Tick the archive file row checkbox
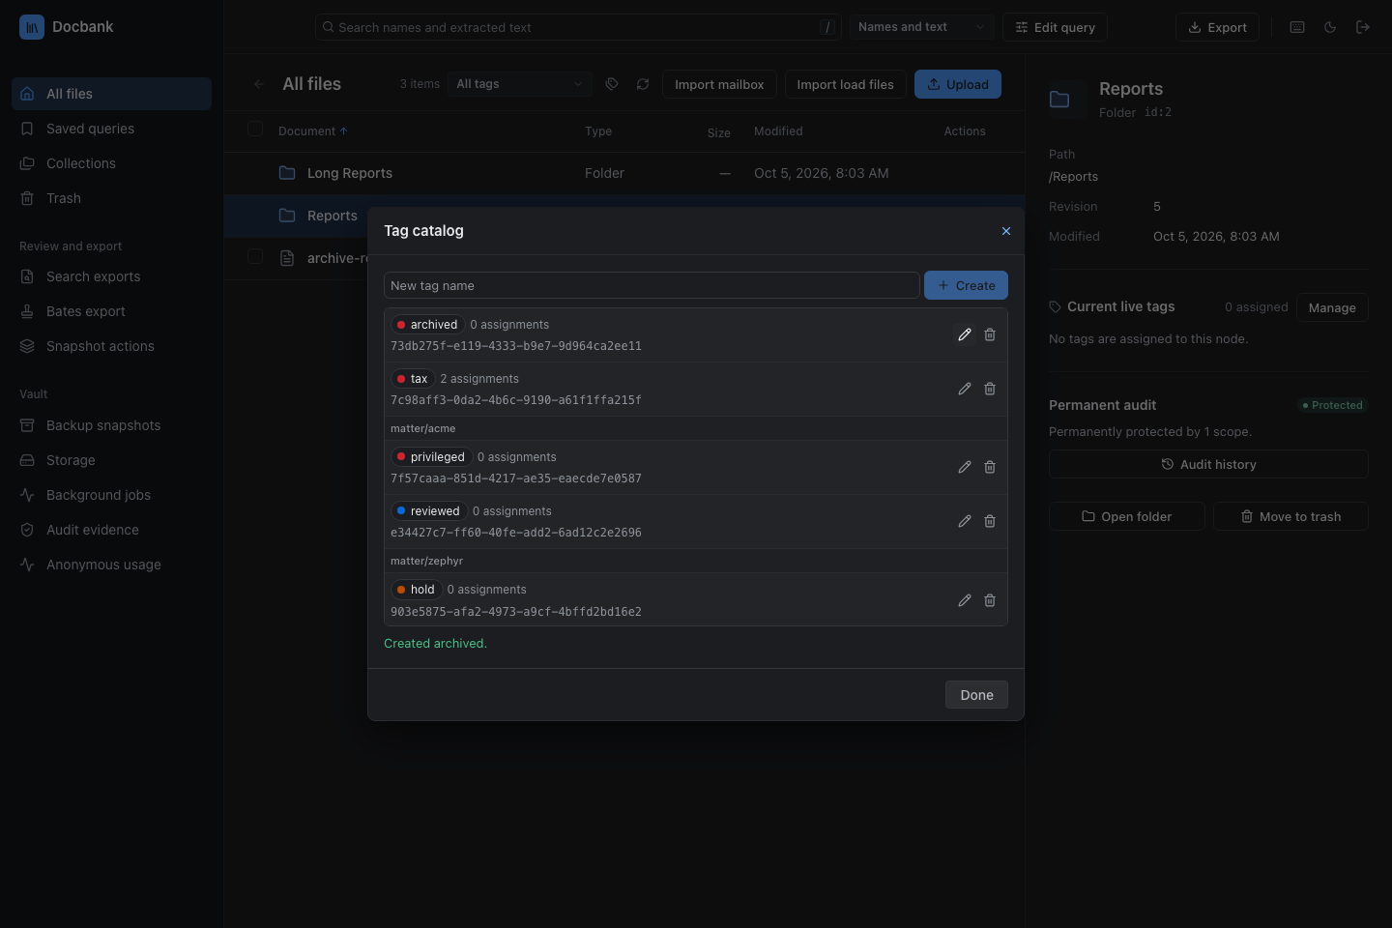The image size is (1392, 928). click(255, 257)
